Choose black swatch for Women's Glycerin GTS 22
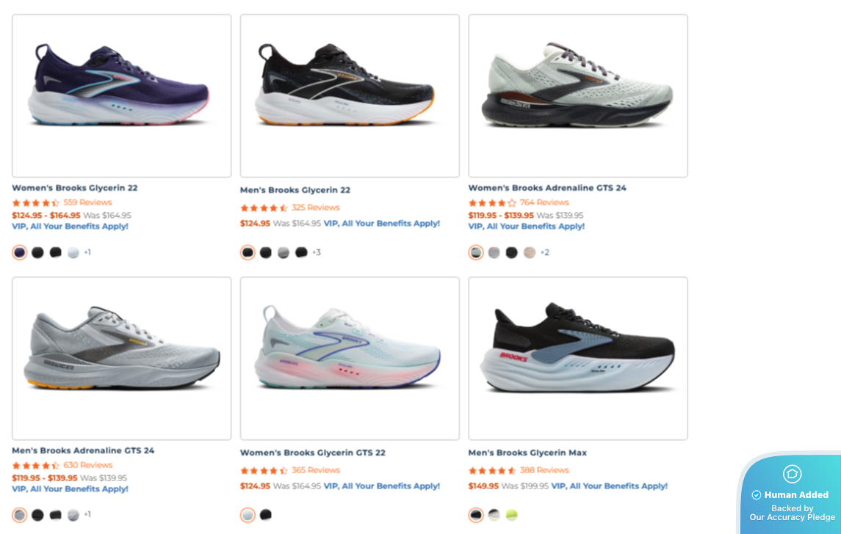841x534 pixels. [266, 515]
